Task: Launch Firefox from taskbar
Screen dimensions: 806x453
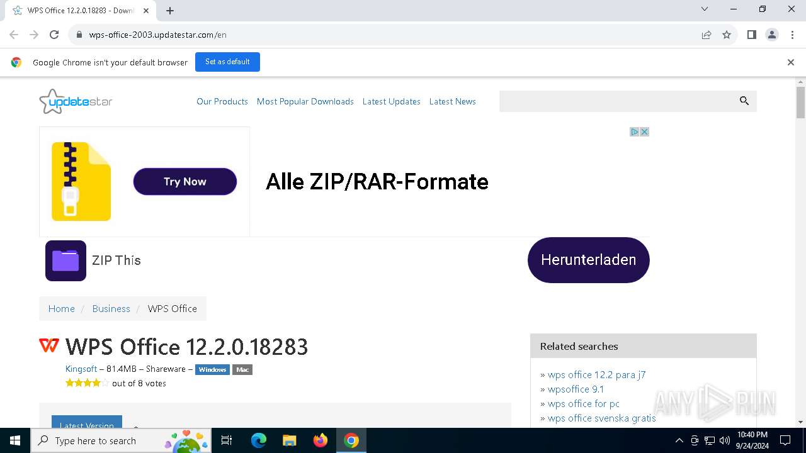Action: pos(321,440)
